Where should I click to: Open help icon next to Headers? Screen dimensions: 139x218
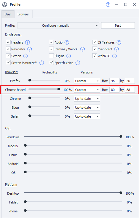[27, 42]
